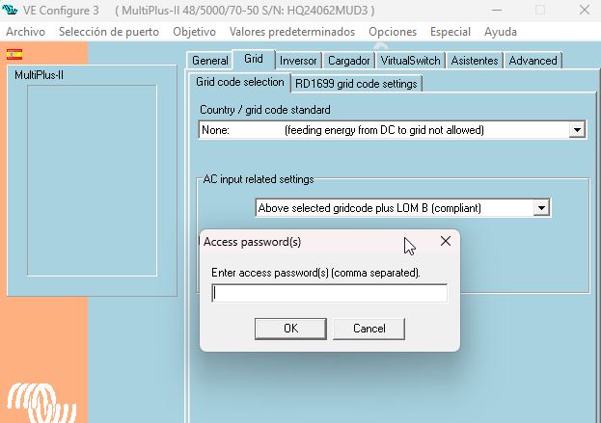Confirm the password dialog with OK
Image resolution: width=601 pixels, height=423 pixels.
pyautogui.click(x=290, y=329)
